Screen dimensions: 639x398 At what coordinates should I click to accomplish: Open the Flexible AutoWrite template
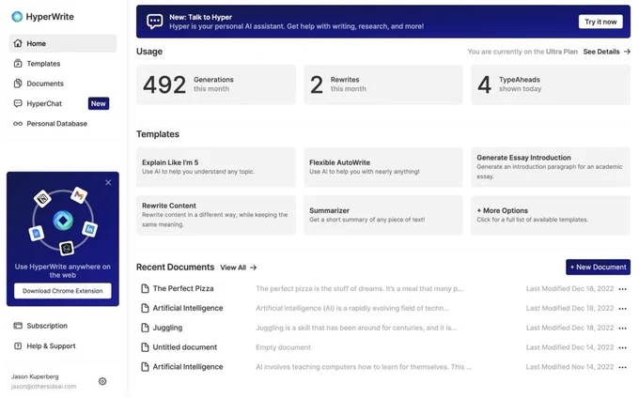[x=383, y=167]
